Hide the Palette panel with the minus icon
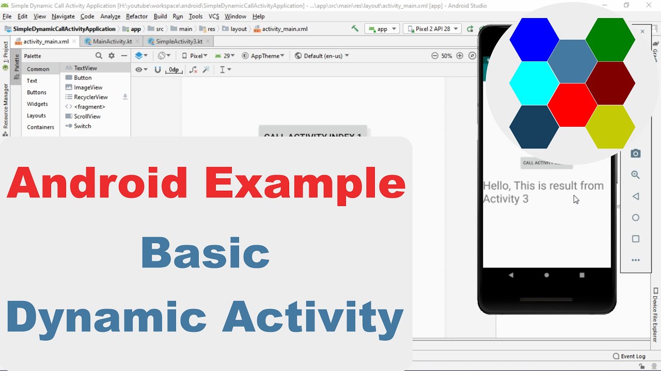Screen dimensions: 661x371 (124, 56)
